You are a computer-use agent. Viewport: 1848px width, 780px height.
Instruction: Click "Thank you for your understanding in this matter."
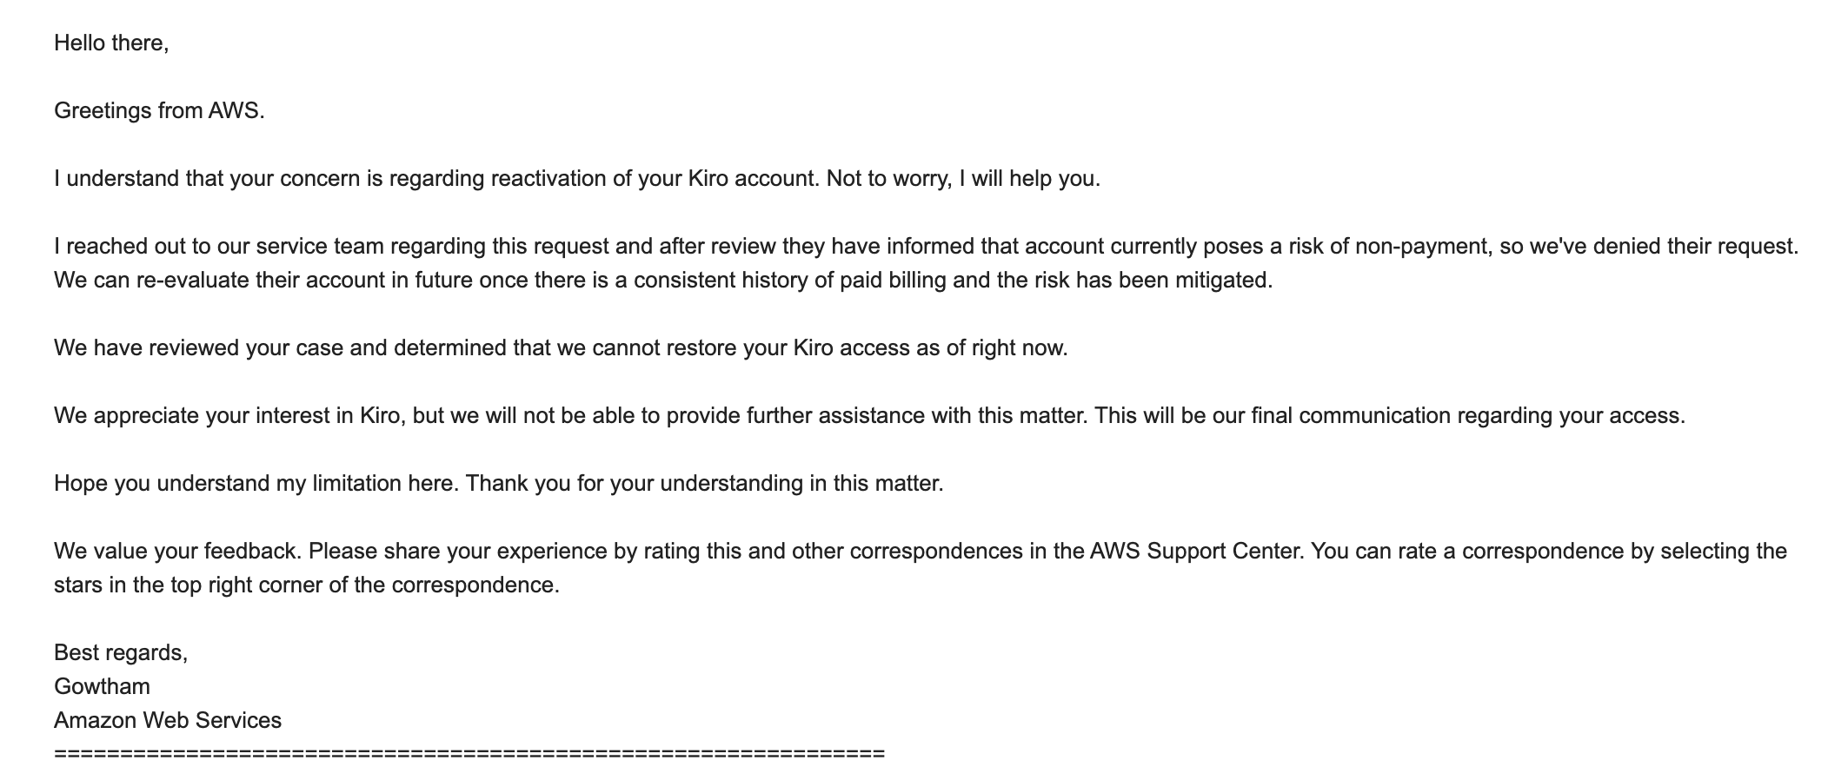[705, 483]
